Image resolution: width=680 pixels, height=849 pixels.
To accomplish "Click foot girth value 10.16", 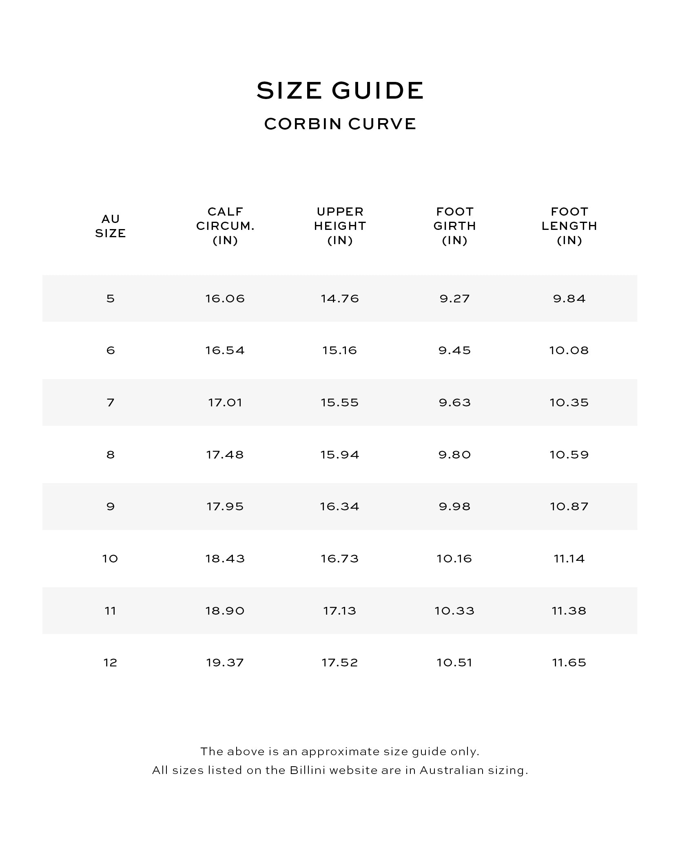I will tap(454, 559).
